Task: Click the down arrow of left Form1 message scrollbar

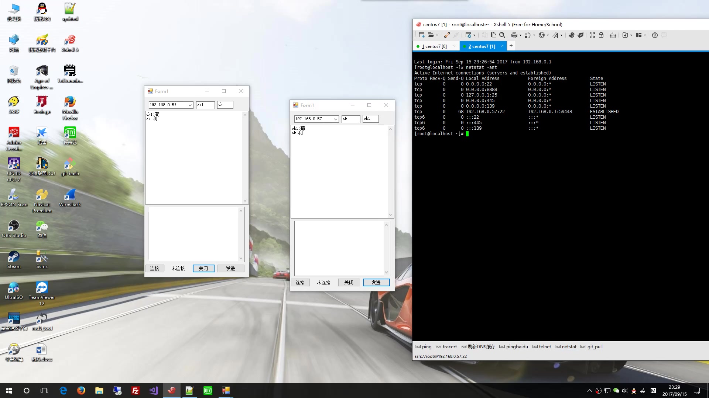Action: click(245, 201)
